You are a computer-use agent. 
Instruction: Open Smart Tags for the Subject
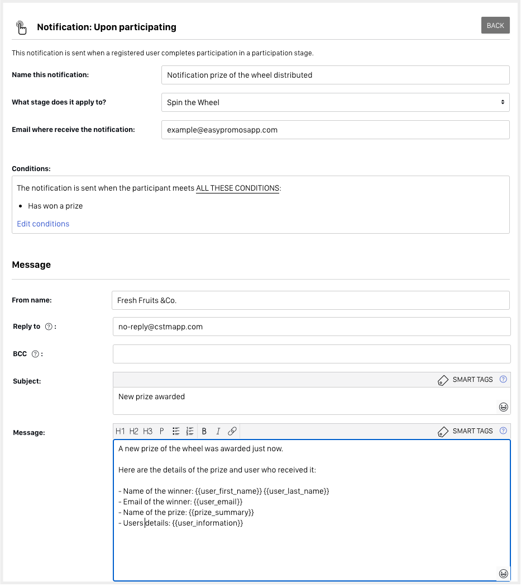(466, 380)
